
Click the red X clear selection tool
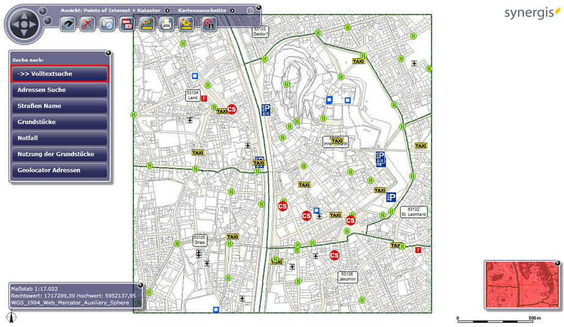(89, 24)
